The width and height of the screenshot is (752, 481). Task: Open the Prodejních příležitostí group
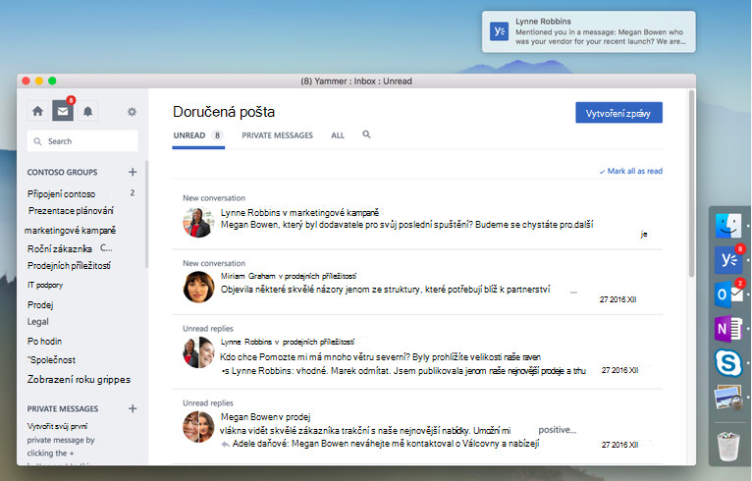click(x=69, y=266)
